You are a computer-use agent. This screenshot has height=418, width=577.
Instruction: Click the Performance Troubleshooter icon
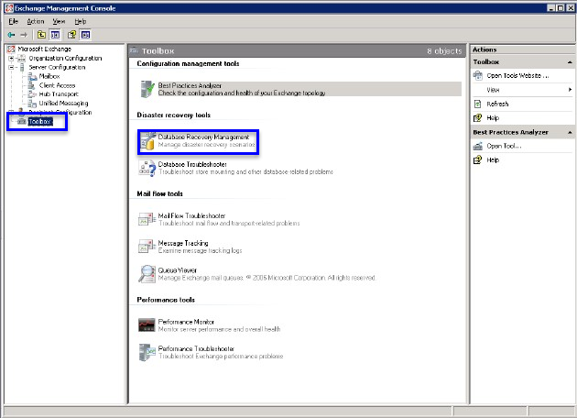coord(147,352)
